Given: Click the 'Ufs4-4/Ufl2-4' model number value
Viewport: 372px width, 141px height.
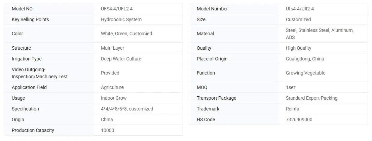Looking at the screenshot, I should coord(300,9).
